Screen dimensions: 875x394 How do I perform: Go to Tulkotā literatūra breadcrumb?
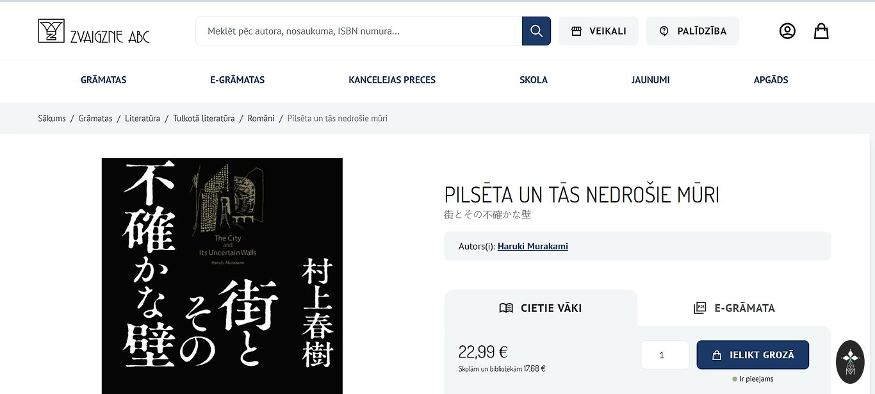tap(204, 119)
